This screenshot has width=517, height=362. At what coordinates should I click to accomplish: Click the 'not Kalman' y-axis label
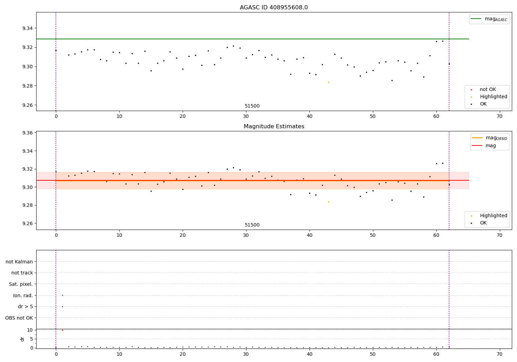pos(19,262)
